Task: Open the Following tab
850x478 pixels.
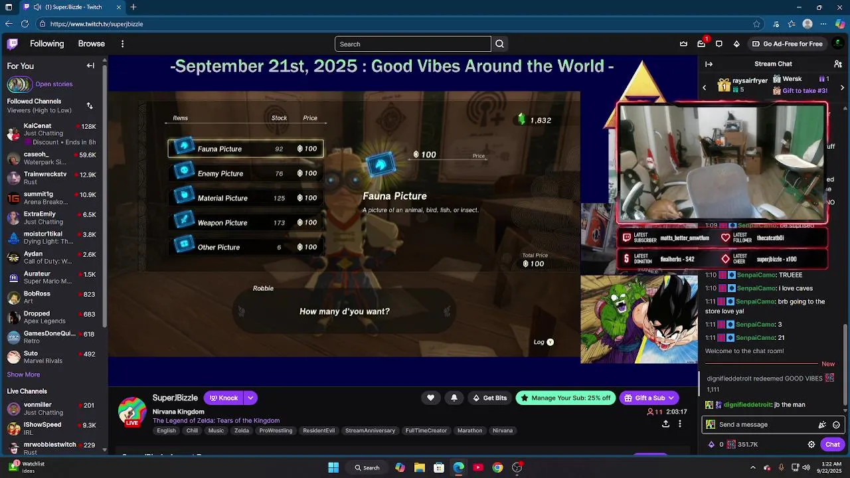Action: coord(46,44)
